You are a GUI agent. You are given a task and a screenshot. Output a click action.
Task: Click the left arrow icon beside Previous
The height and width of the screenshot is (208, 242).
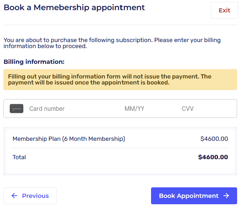[x=14, y=196]
